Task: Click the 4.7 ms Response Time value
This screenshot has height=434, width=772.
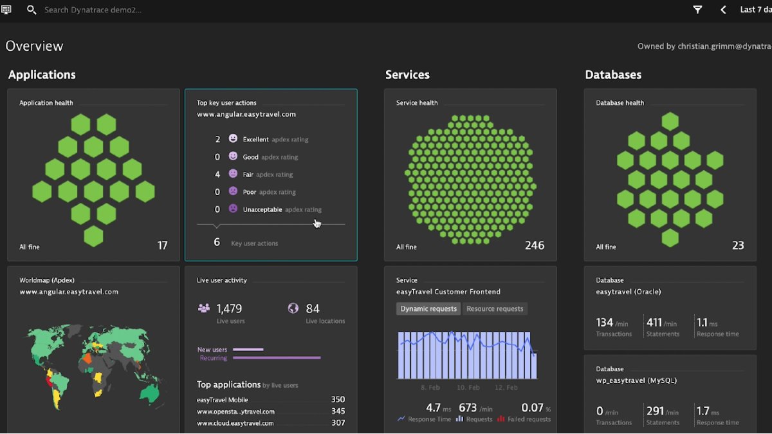Action: point(439,408)
